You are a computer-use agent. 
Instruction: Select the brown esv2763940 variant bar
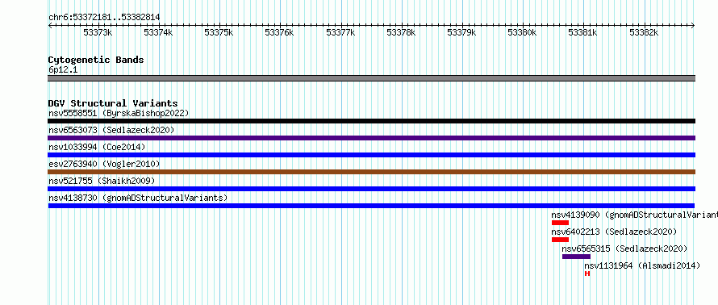(x=371, y=172)
